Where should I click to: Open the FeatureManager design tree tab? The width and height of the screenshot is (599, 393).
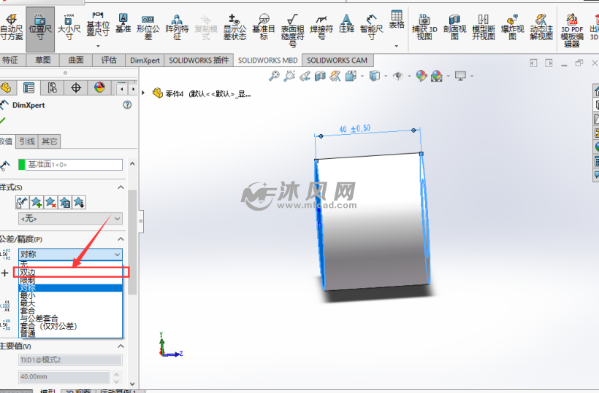(x=6, y=88)
